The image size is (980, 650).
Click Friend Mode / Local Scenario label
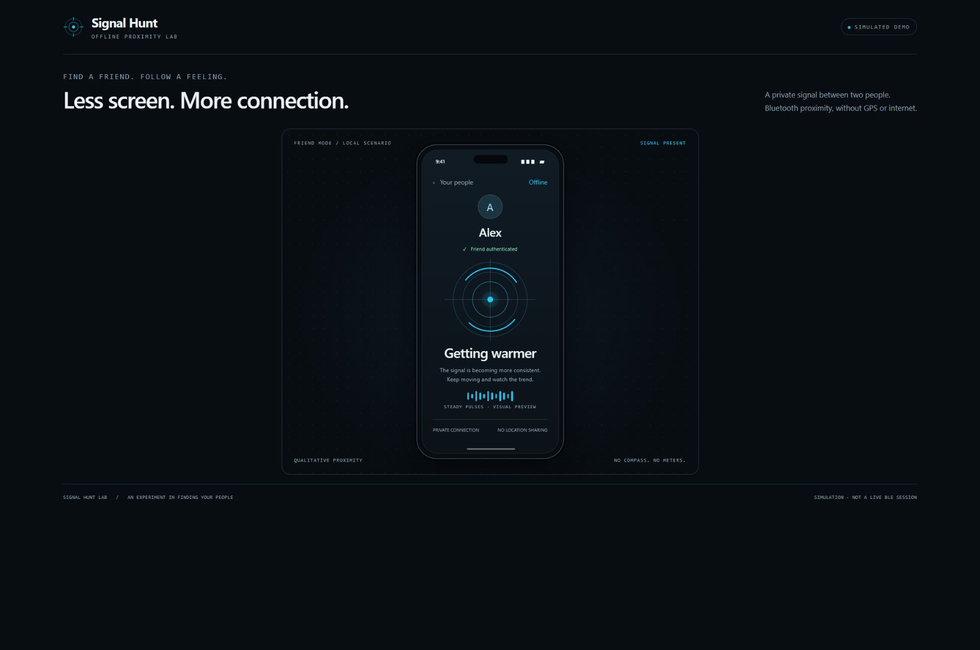tap(343, 143)
